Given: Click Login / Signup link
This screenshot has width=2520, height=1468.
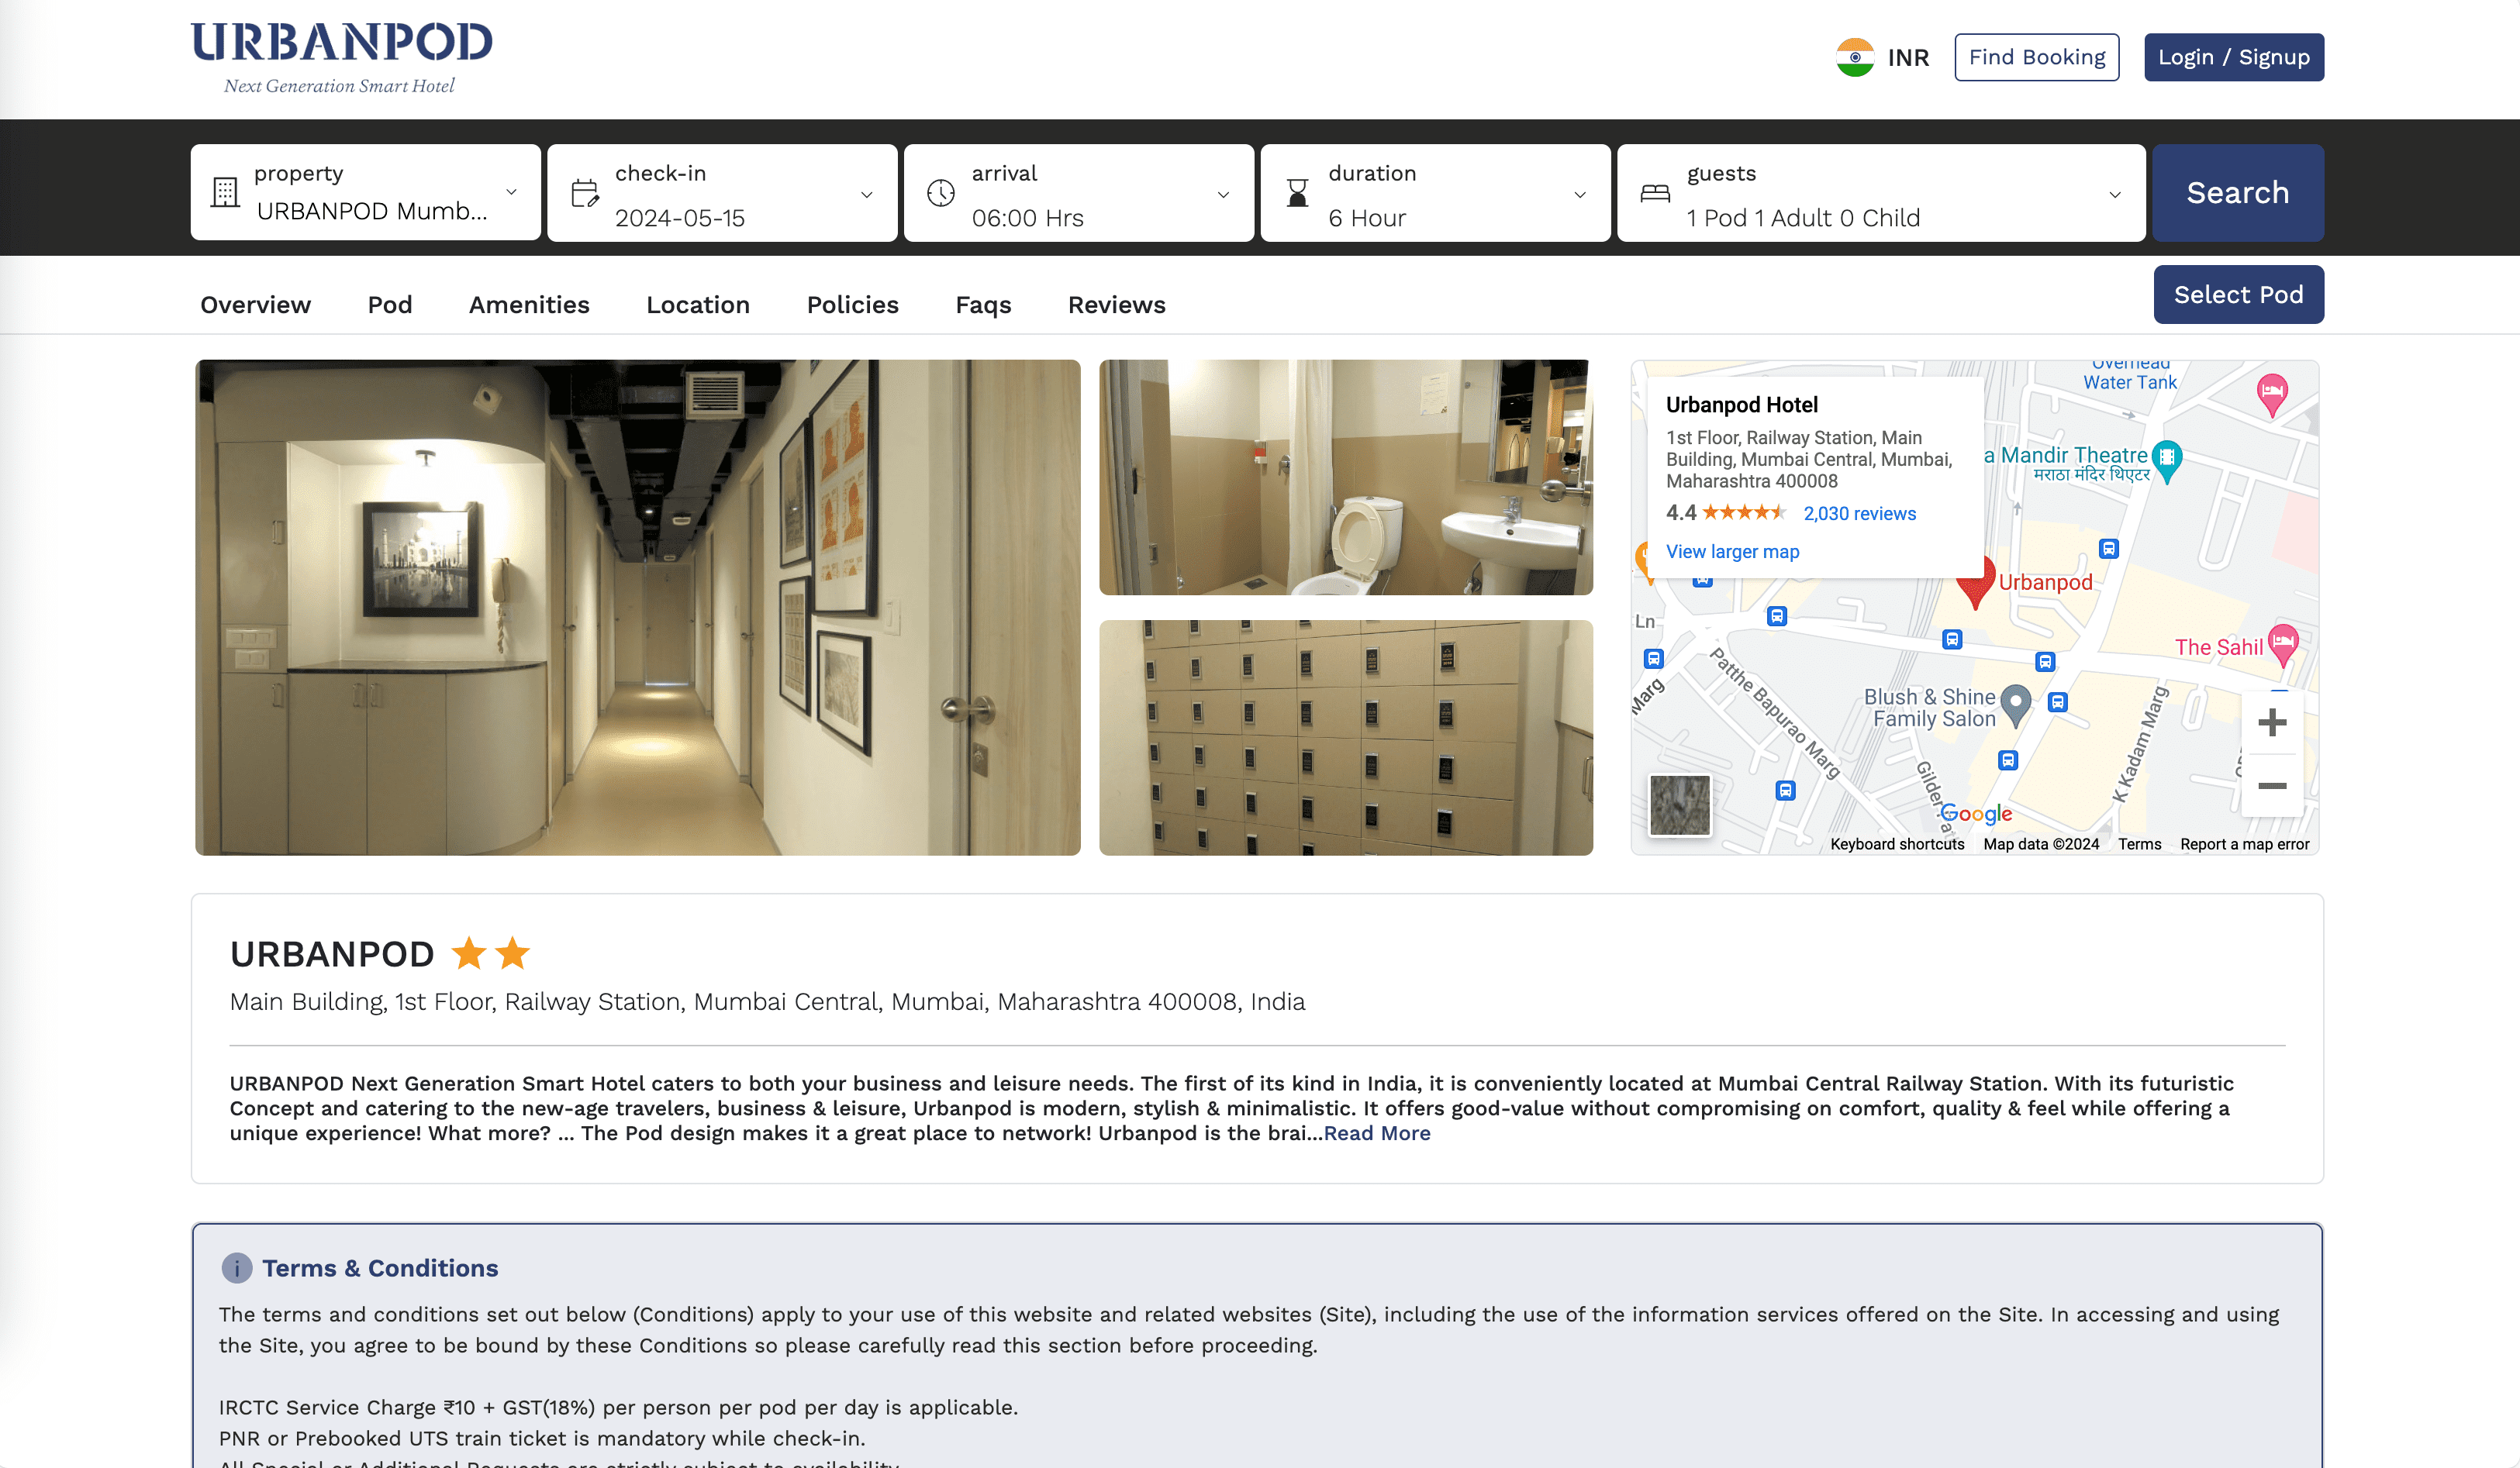Looking at the screenshot, I should 2235,56.
